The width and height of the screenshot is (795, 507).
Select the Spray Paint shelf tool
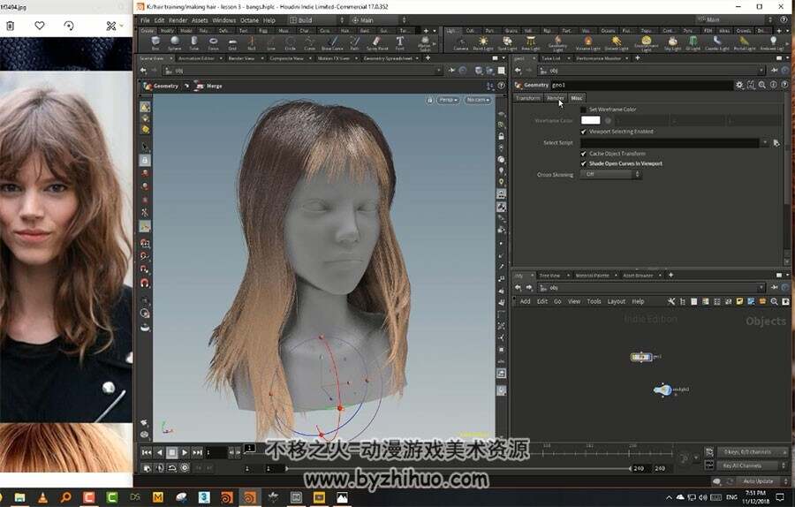coord(376,43)
